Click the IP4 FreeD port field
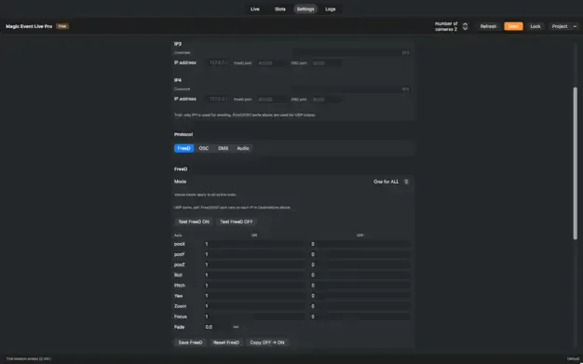Viewport: 583px width, 364px height. (x=271, y=100)
